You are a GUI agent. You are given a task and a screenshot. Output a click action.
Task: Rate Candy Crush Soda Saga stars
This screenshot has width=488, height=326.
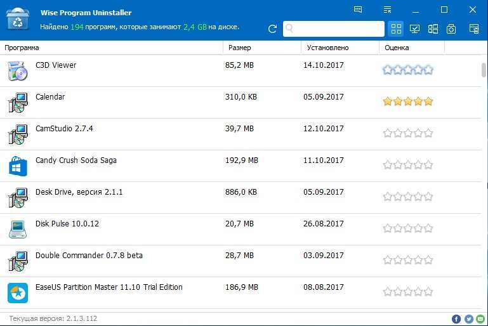pyautogui.click(x=407, y=164)
